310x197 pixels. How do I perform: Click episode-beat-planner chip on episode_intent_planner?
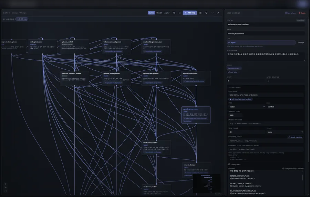(x=113, y=83)
